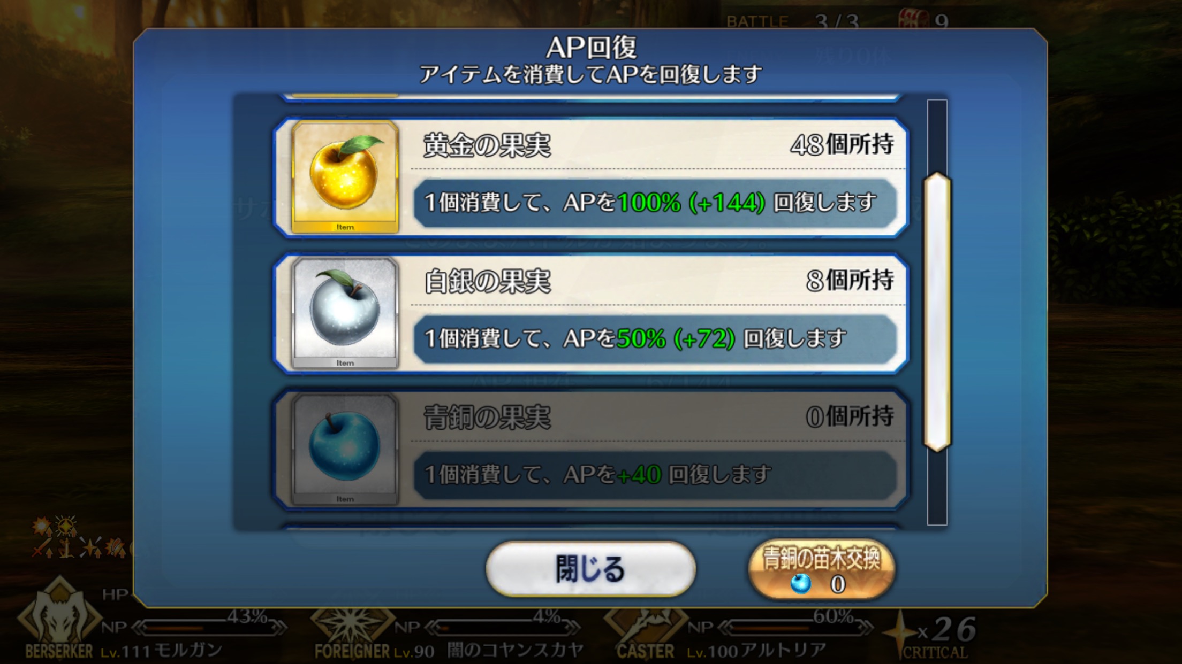Click the blue orb sapling icon
Image resolution: width=1182 pixels, height=664 pixels.
click(x=801, y=584)
